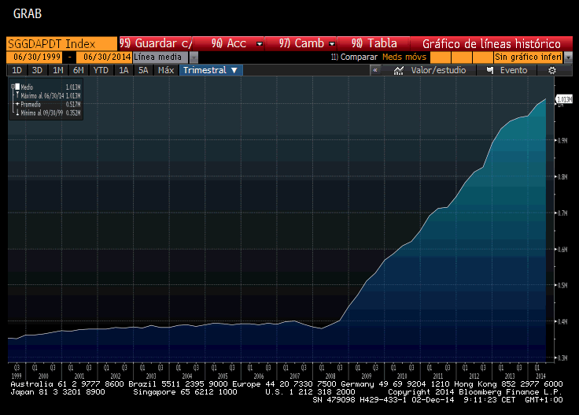Click third moving average input box

click(x=482, y=57)
